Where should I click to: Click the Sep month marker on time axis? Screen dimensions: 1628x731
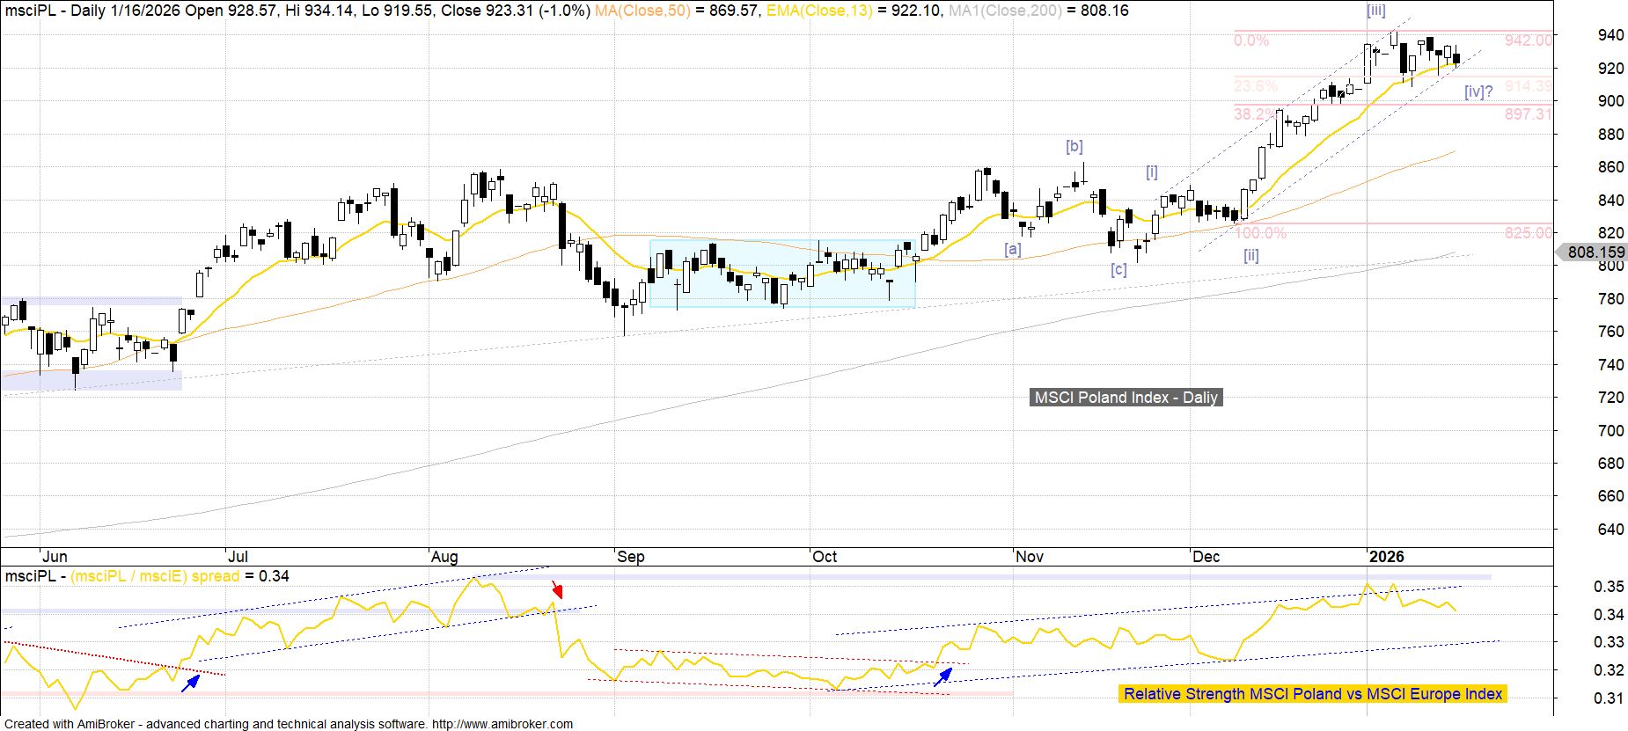pyautogui.click(x=630, y=557)
